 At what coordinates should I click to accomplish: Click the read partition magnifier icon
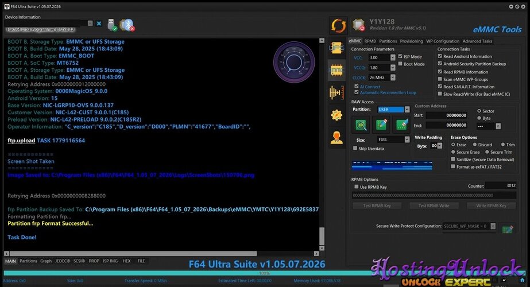pyautogui.click(x=361, y=125)
